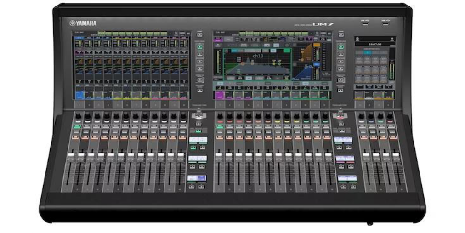The height and width of the screenshot is (233, 465).
Task: Hit the bottom key right of left screen
Action: [200, 90]
